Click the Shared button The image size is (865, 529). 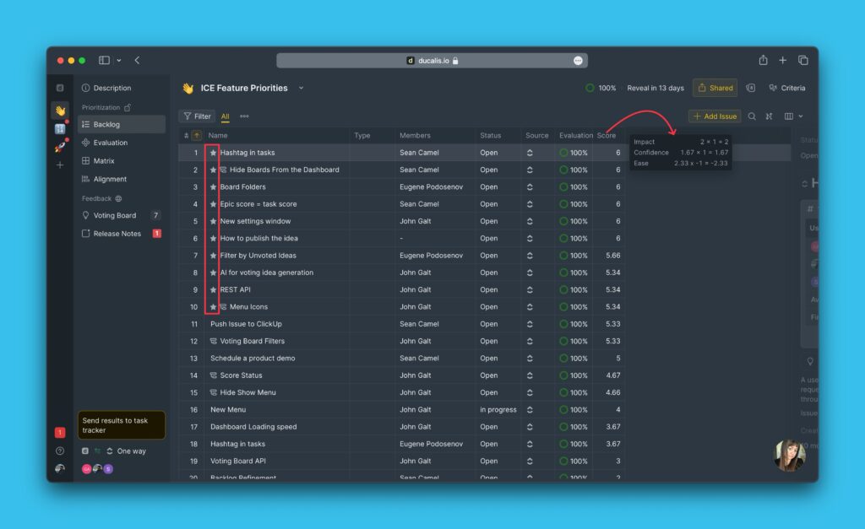point(716,87)
